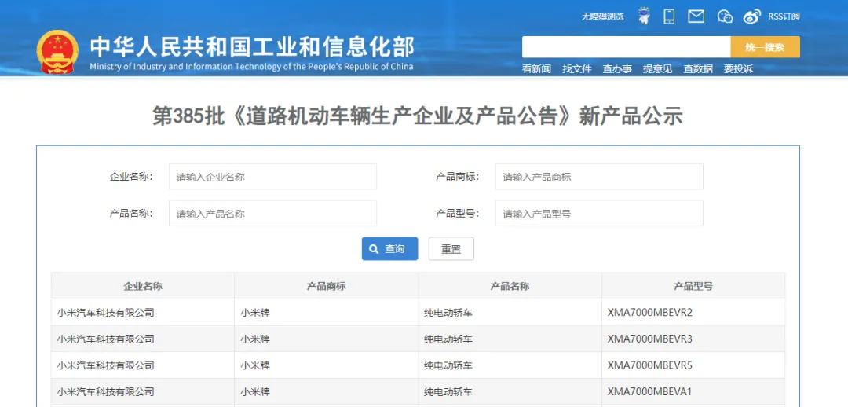This screenshot has height=407, width=848.
Task: Click the 产品名称 input field
Action: coord(272,213)
